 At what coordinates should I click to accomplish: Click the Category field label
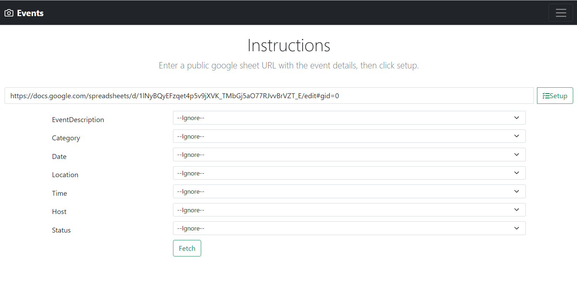click(66, 138)
